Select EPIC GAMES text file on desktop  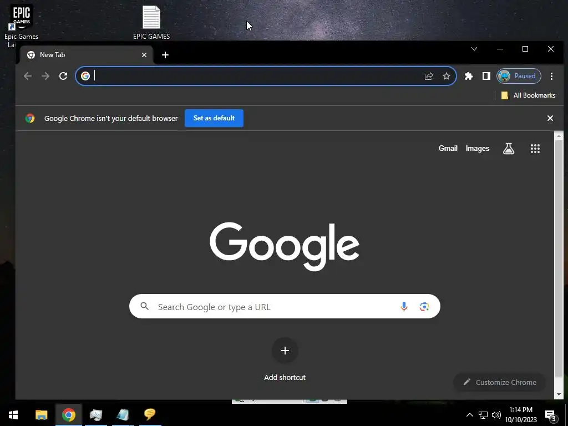coord(151,22)
